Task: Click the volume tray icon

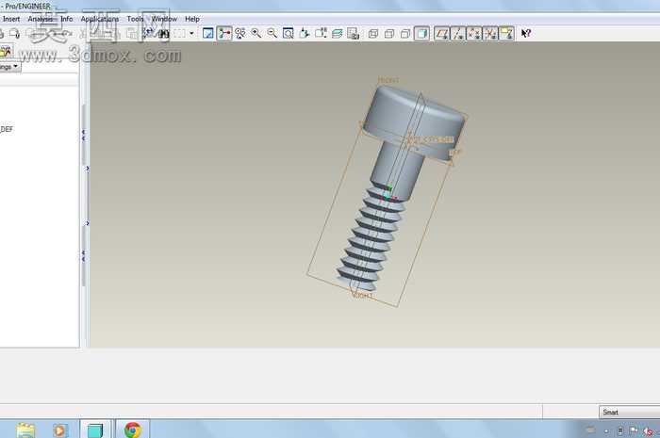Action: pos(649,430)
